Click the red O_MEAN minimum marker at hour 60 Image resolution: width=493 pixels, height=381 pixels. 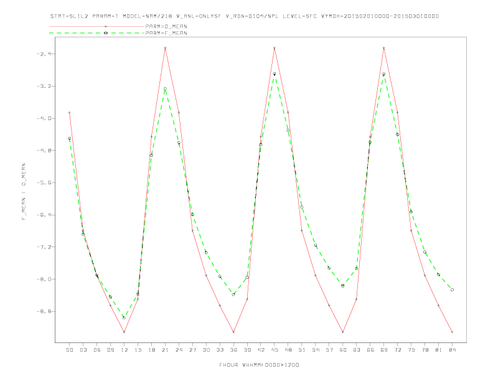[x=343, y=332]
